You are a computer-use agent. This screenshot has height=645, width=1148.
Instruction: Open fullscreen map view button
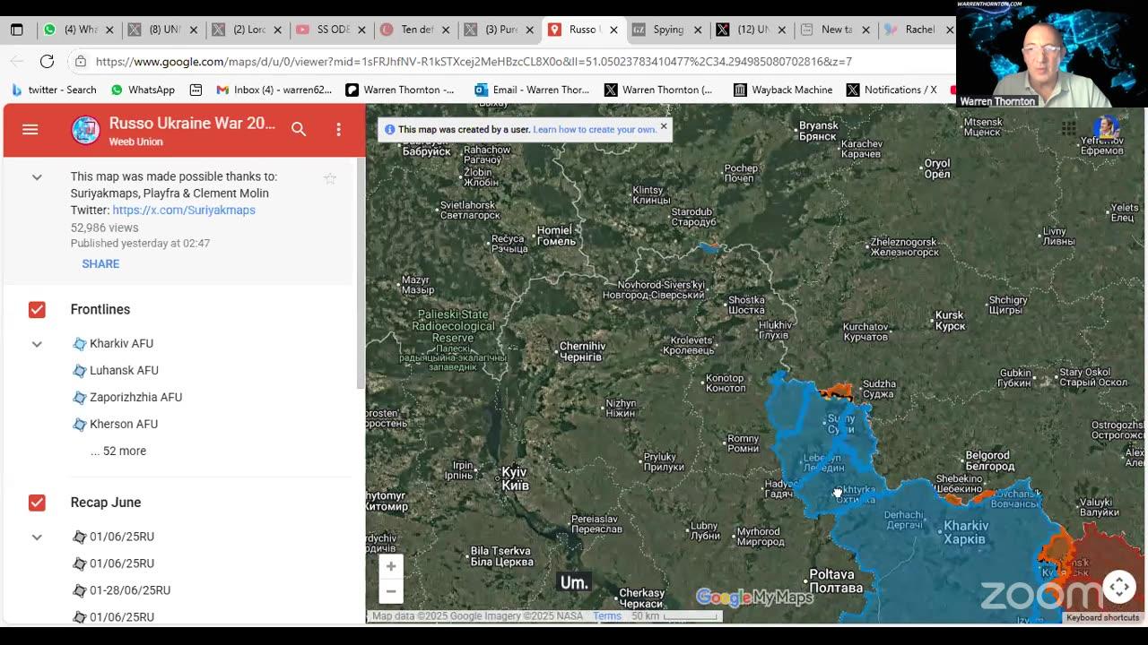click(1119, 587)
